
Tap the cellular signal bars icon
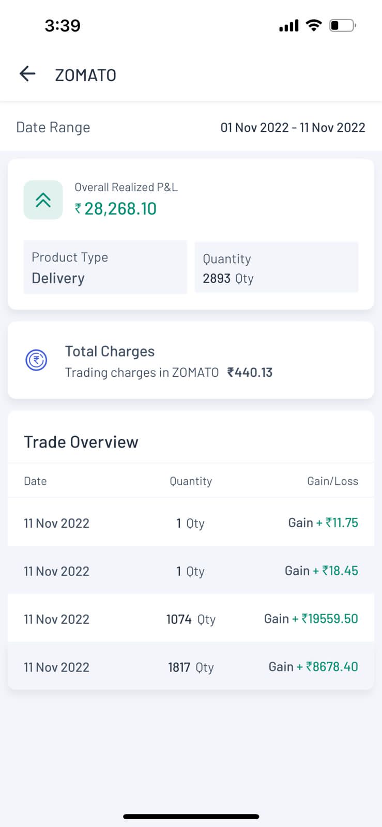click(289, 25)
